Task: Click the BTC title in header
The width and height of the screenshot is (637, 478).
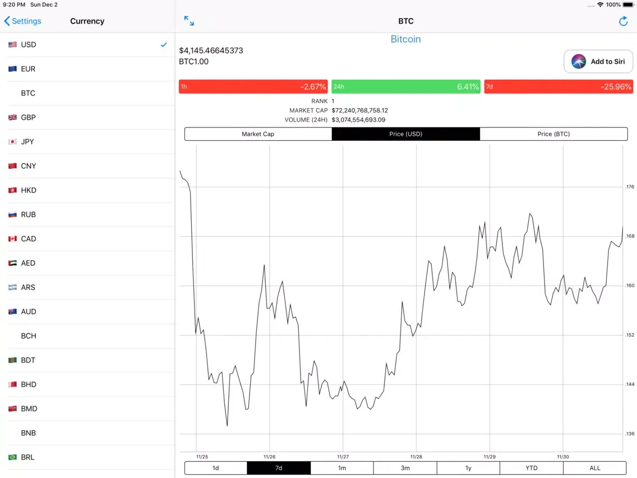Action: [405, 21]
